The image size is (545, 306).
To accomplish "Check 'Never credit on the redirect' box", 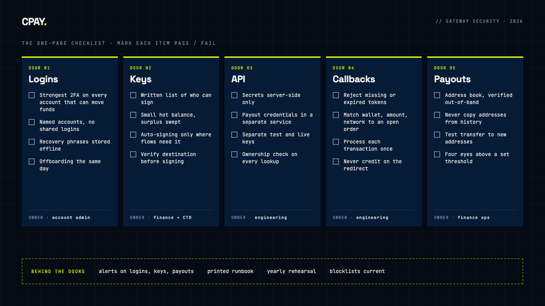I will pos(336,161).
